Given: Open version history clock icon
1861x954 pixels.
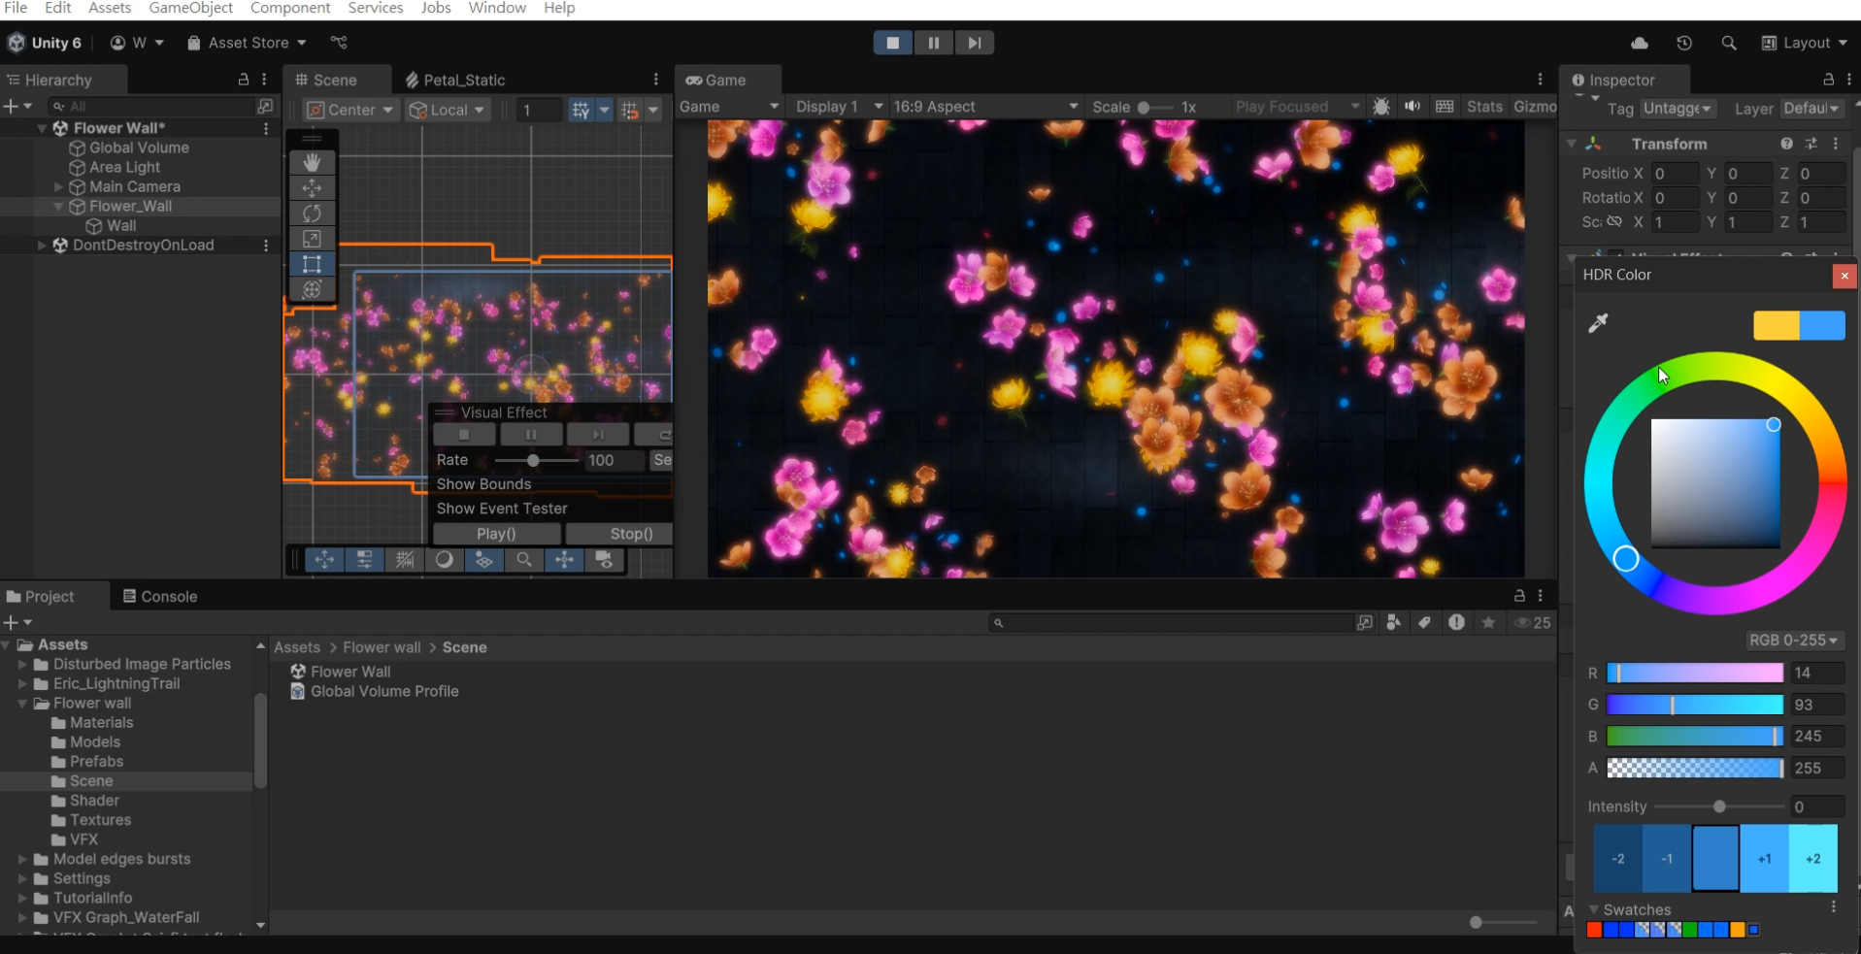Looking at the screenshot, I should coord(1684,43).
